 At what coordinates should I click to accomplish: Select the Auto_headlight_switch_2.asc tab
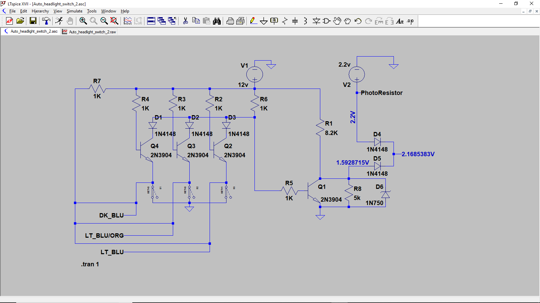[34, 31]
